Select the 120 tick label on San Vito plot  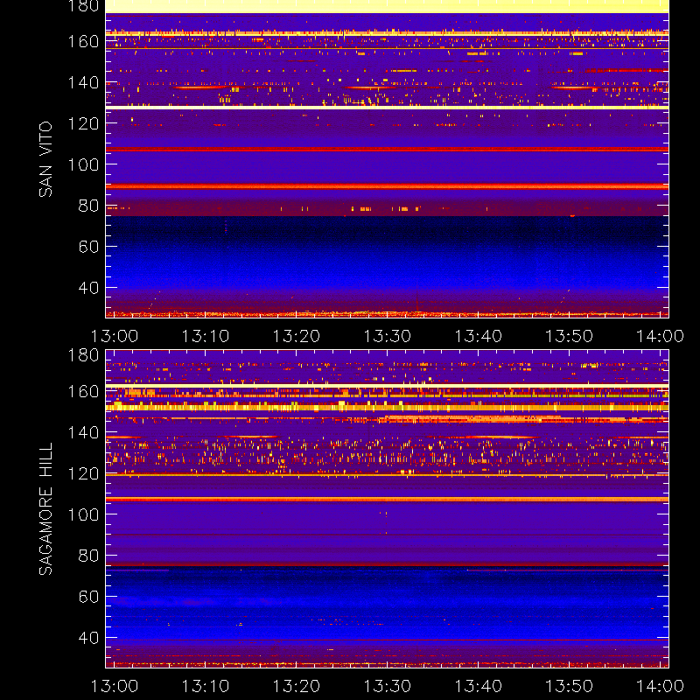[x=83, y=123]
